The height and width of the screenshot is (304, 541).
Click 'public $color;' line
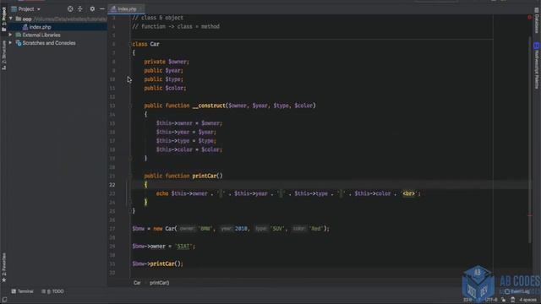click(x=166, y=88)
